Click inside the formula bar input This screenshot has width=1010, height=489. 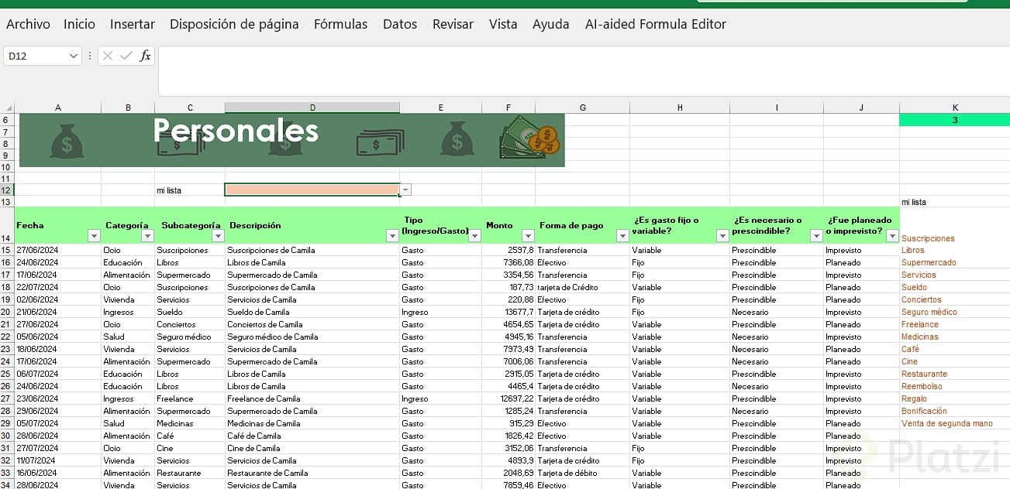click(x=581, y=71)
